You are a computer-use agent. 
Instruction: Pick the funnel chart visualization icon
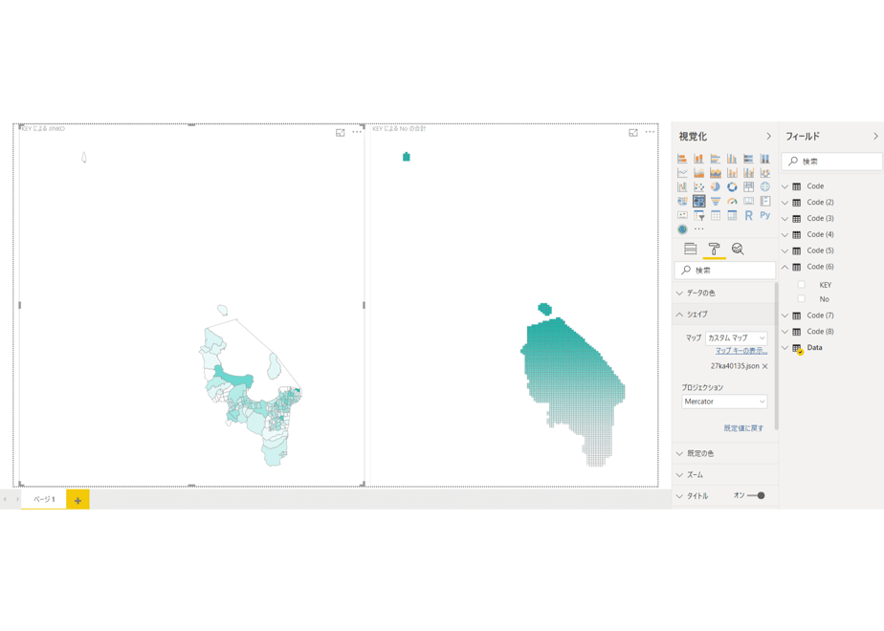(716, 201)
